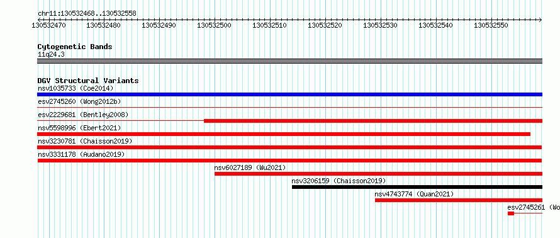Image resolution: width=560 pixels, height=238 pixels.
Task: Click ruler position 130532540
Action: (435, 26)
